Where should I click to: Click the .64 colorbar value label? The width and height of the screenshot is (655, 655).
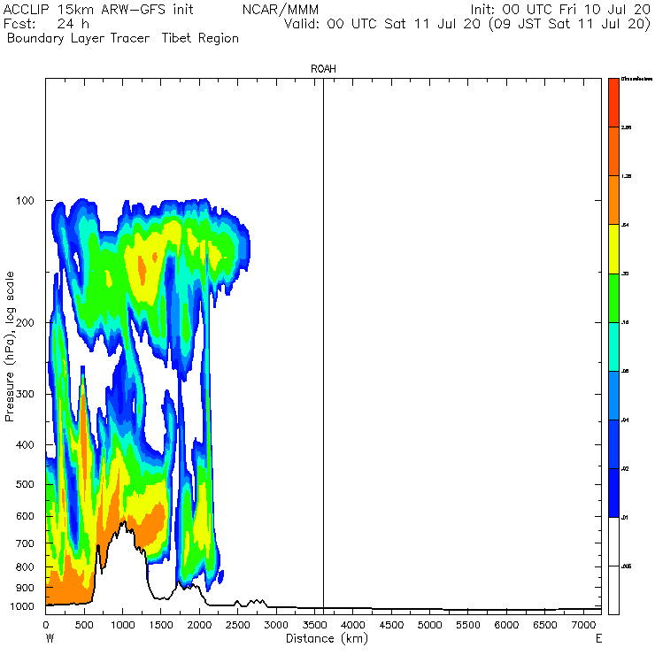[x=625, y=225]
